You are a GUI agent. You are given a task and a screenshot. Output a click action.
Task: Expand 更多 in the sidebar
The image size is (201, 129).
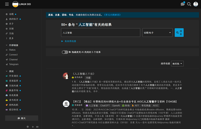(11, 38)
